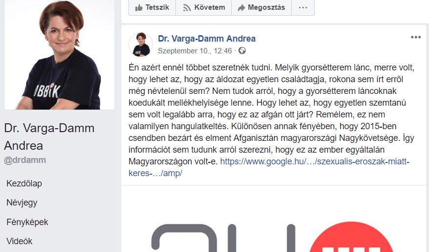Share the page using Megosztás
The height and width of the screenshot is (252, 429).
click(261, 8)
